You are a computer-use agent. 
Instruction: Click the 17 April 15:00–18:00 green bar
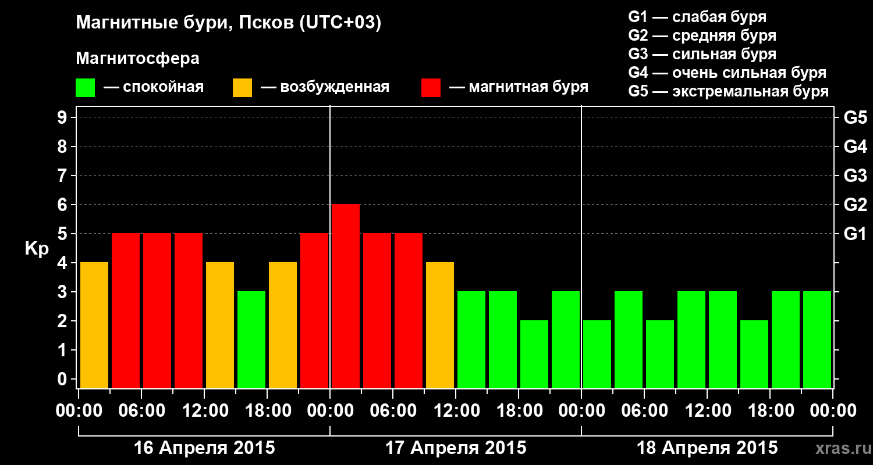(503, 339)
